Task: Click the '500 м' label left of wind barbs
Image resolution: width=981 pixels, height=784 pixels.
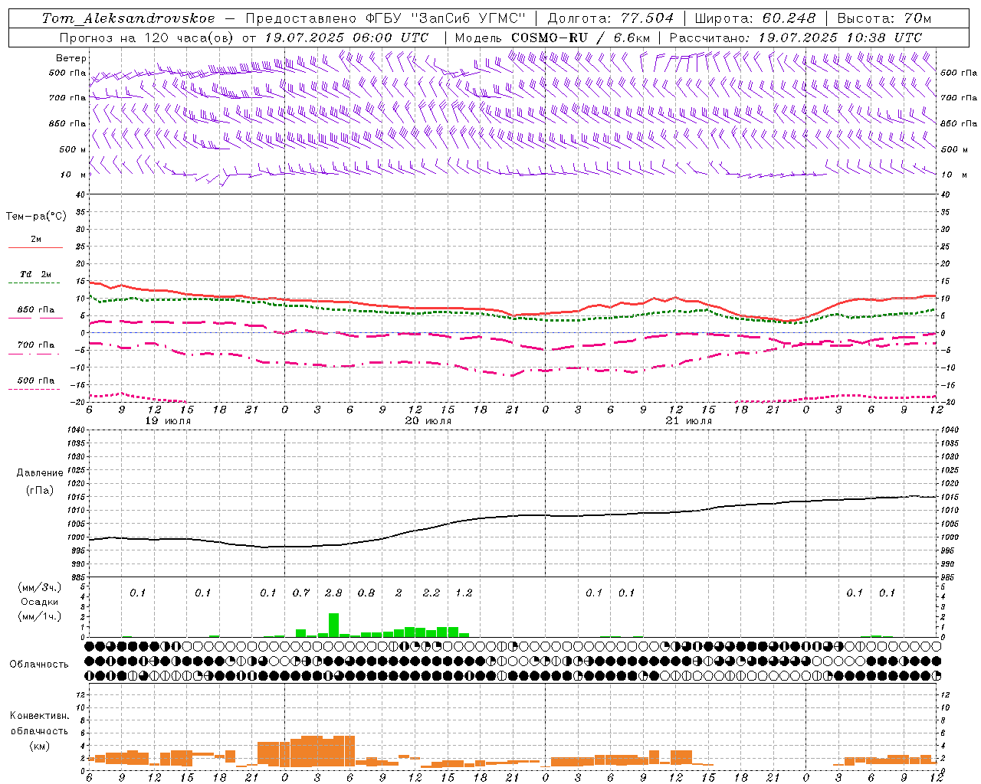Action: tap(73, 149)
